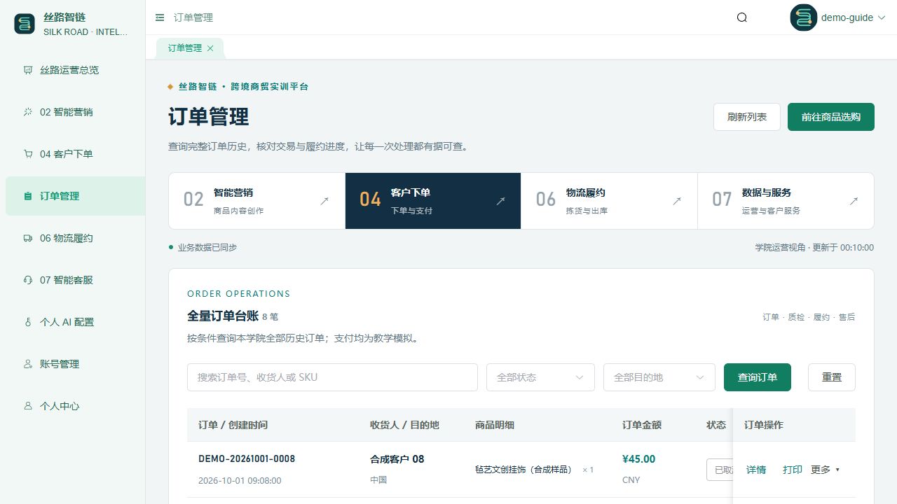
Task: Click the 订单管理 clipboard icon in sidebar
Action: 28,196
